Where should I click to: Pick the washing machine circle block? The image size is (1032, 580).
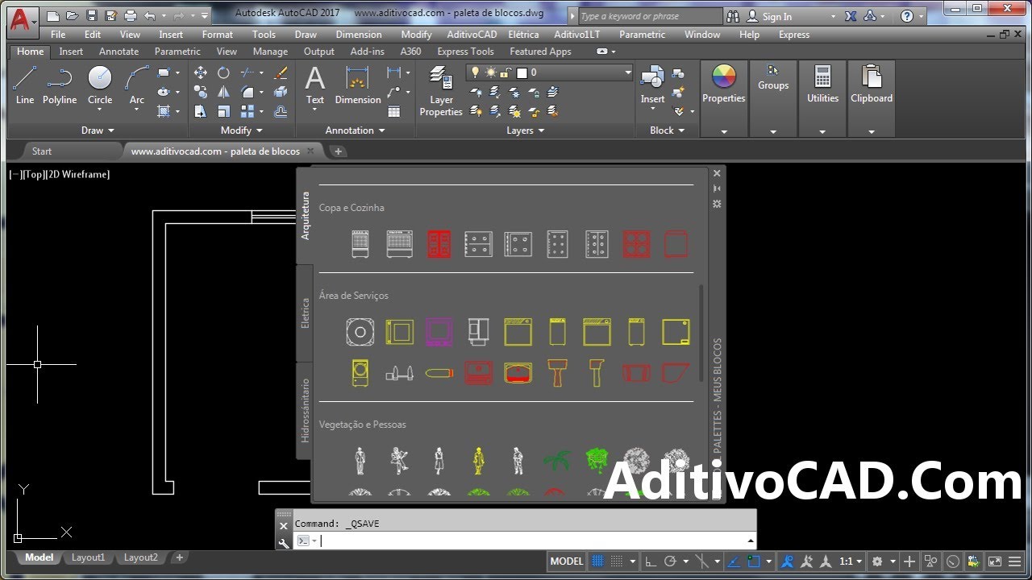tap(360, 332)
